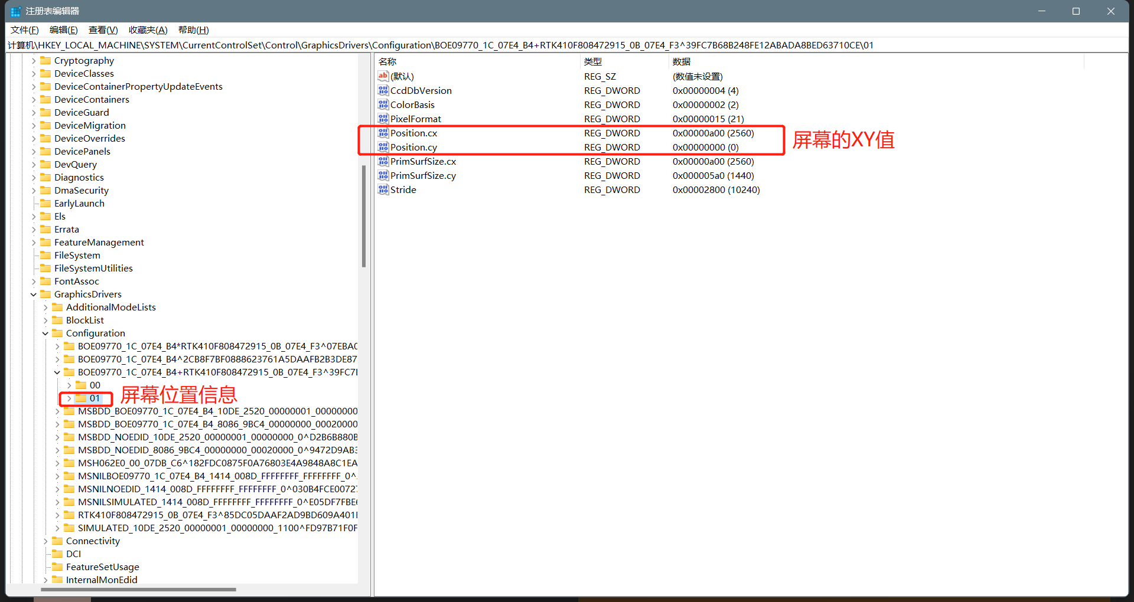Select the FeatureSetUsage key
The image size is (1134, 602).
pyautogui.click(x=102, y=567)
